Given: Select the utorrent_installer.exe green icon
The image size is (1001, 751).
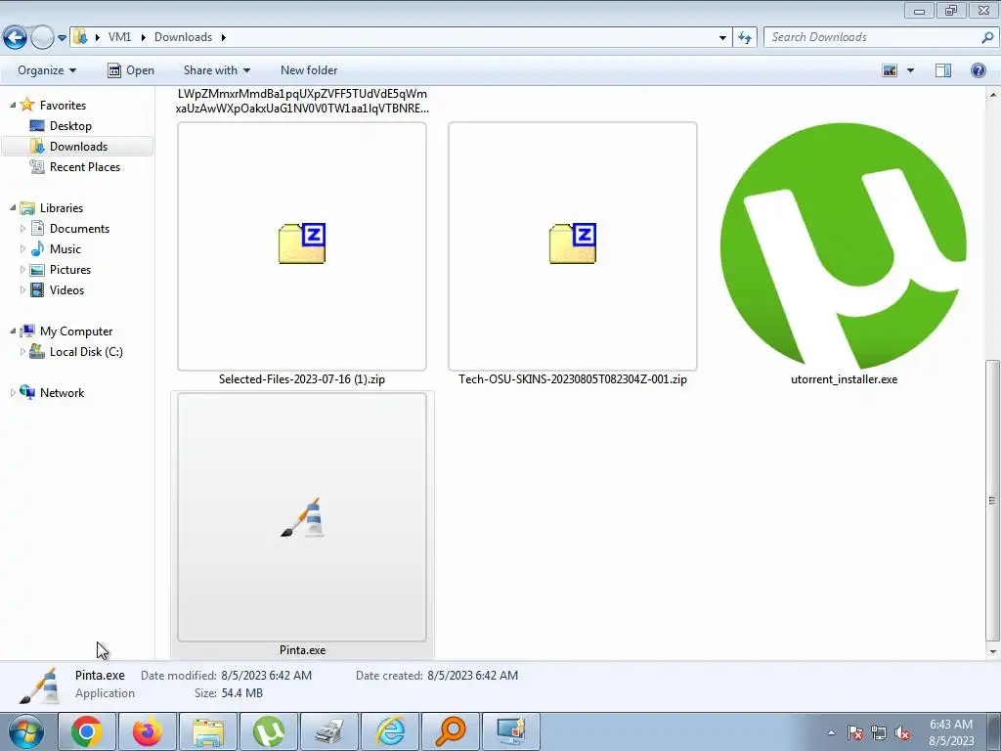Looking at the screenshot, I should click(x=844, y=245).
